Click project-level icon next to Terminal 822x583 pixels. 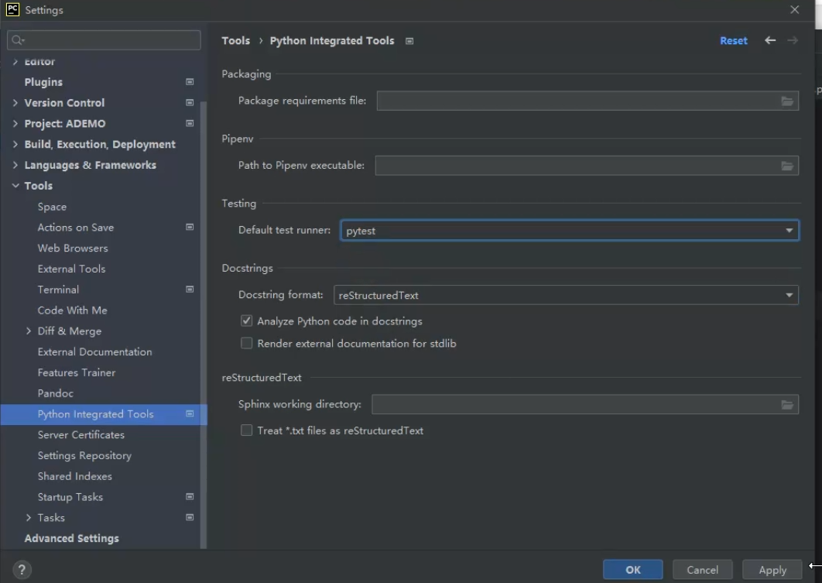(190, 290)
